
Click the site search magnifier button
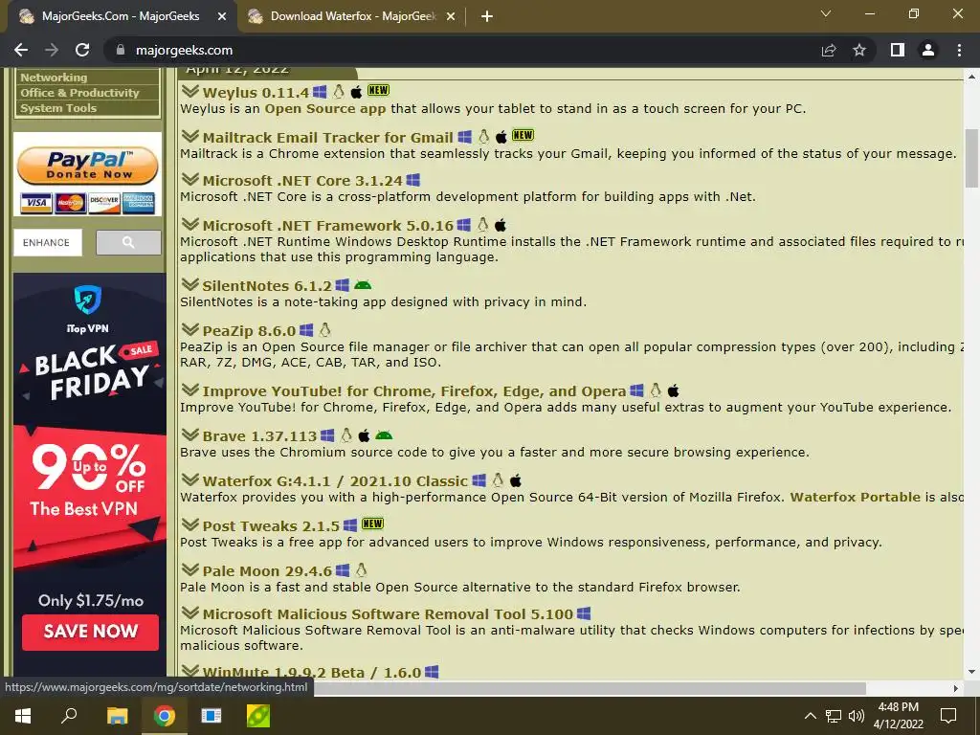pyautogui.click(x=128, y=242)
